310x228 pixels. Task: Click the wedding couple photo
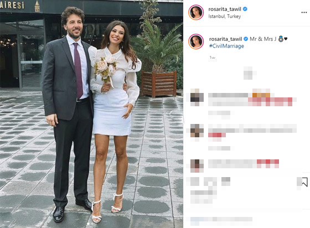[91, 114]
